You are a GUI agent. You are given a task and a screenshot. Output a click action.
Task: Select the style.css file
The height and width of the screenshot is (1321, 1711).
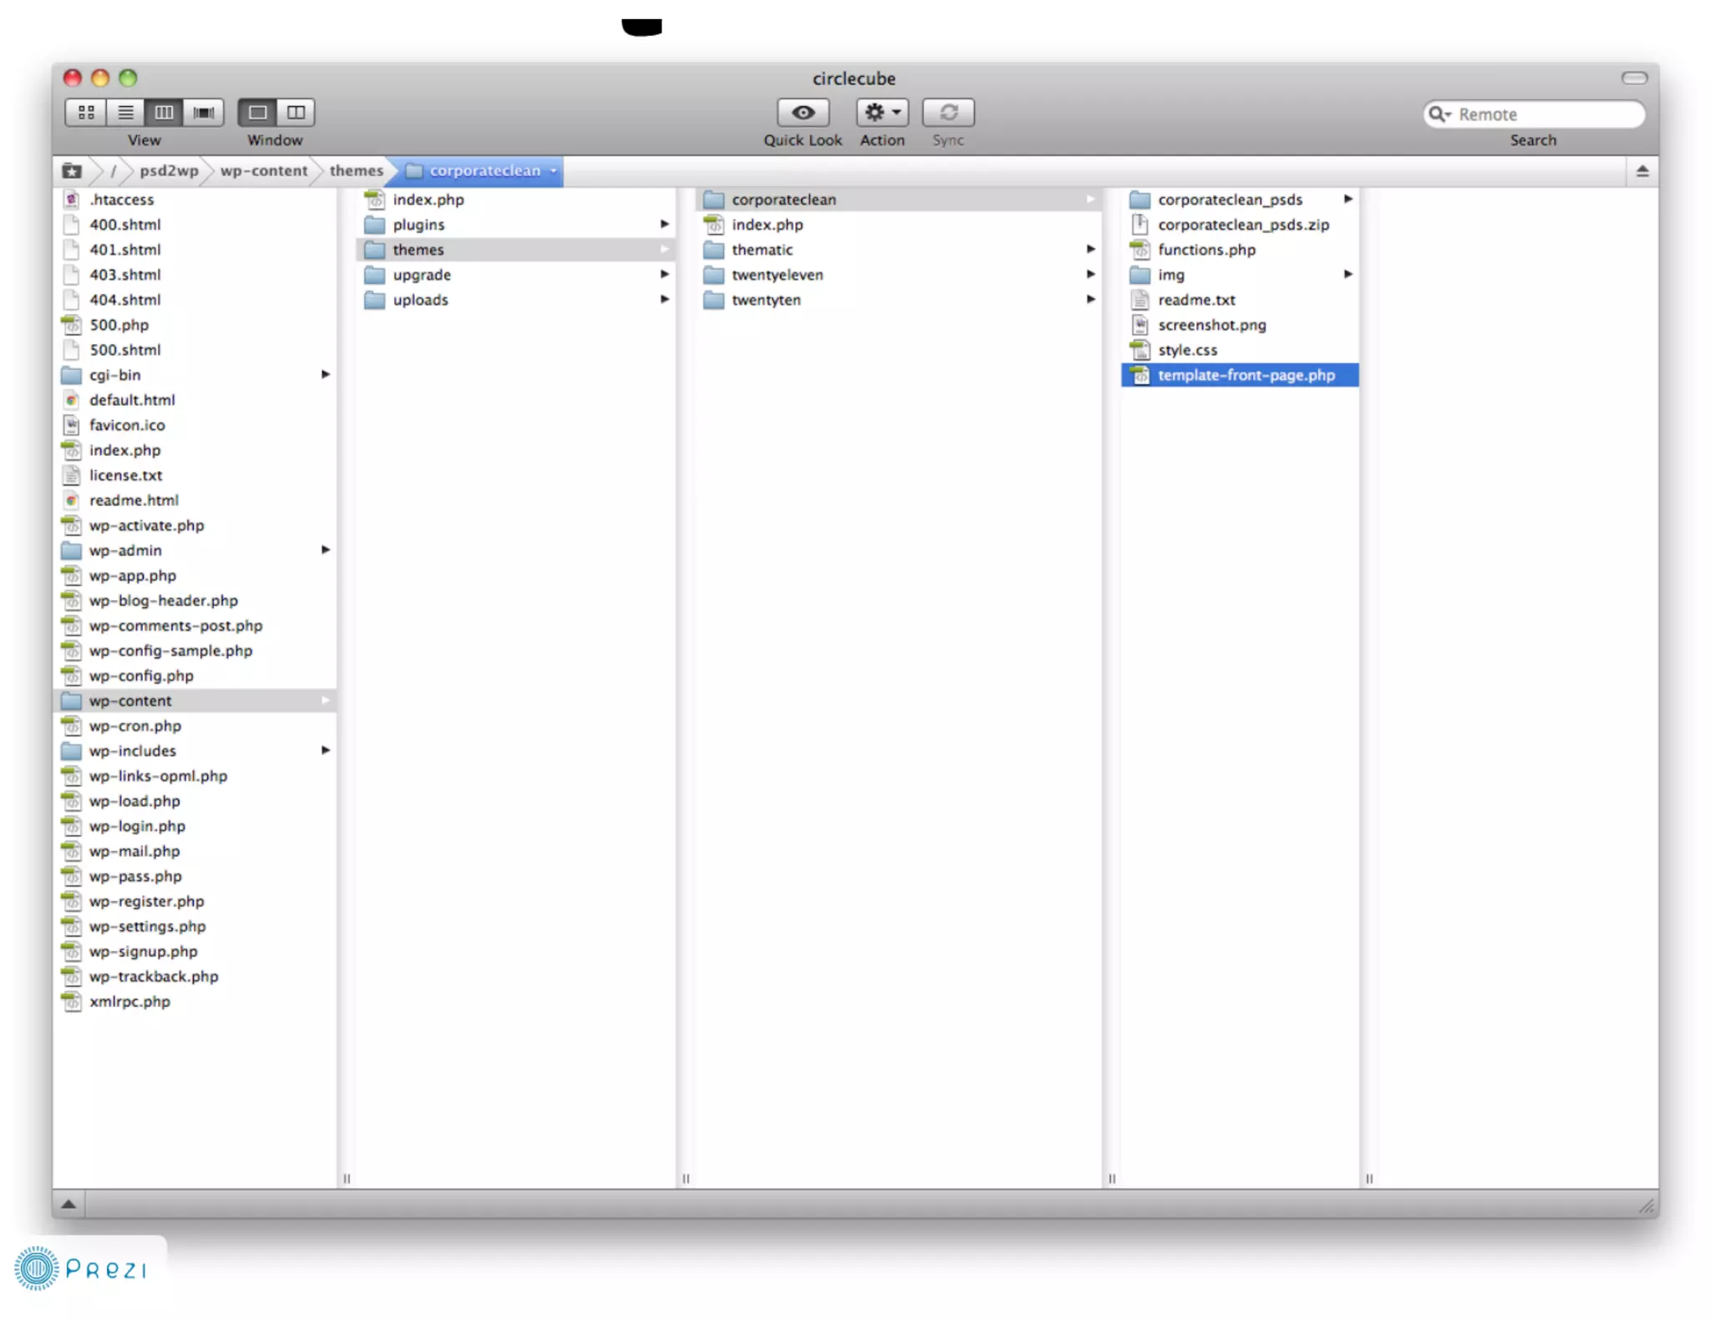pyautogui.click(x=1187, y=350)
